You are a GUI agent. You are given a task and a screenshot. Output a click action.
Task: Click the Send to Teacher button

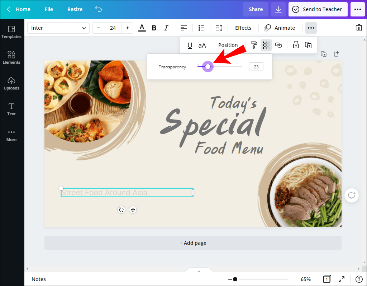318,9
